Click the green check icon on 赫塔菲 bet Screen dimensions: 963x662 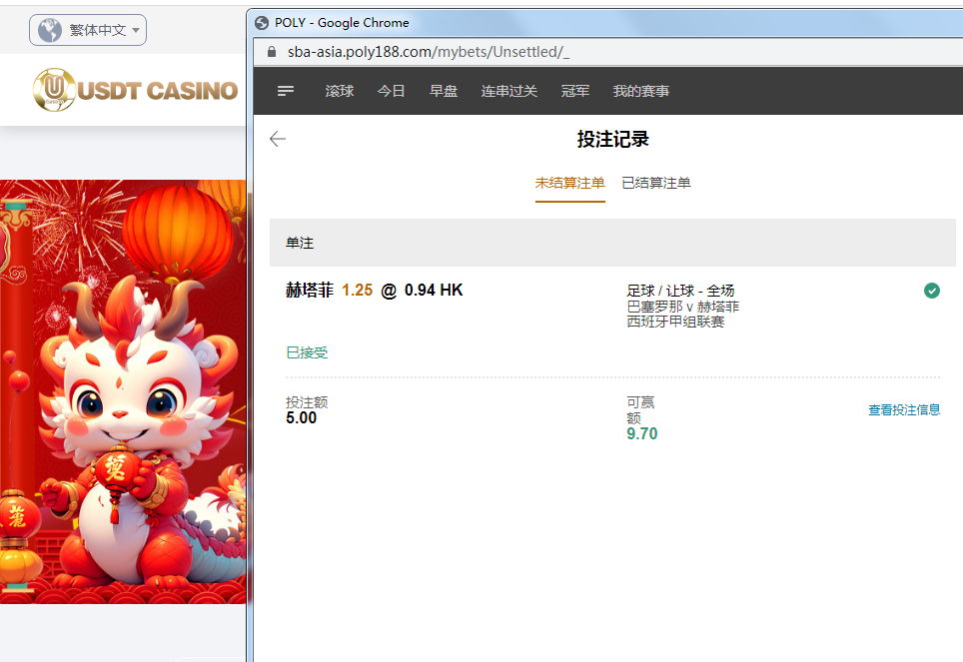(x=932, y=291)
